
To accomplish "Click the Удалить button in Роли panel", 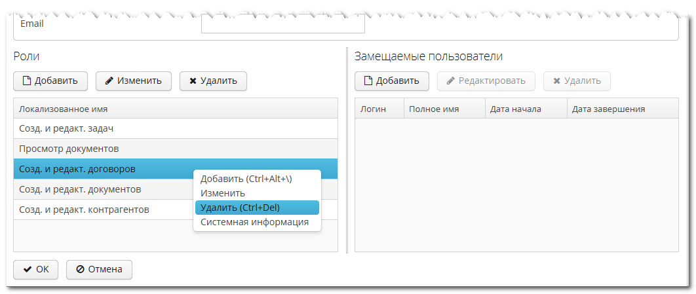I will pos(213,81).
